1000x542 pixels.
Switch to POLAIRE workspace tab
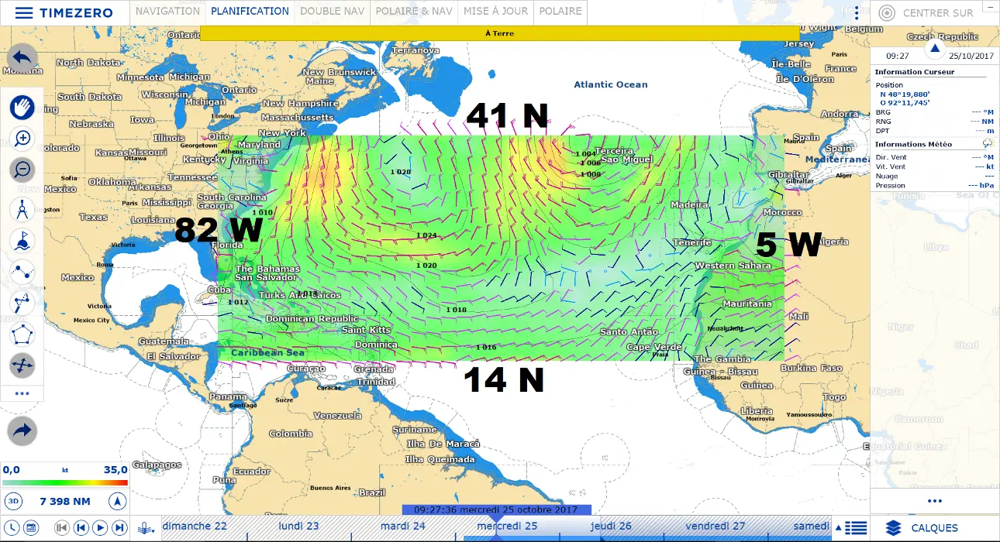pos(560,12)
